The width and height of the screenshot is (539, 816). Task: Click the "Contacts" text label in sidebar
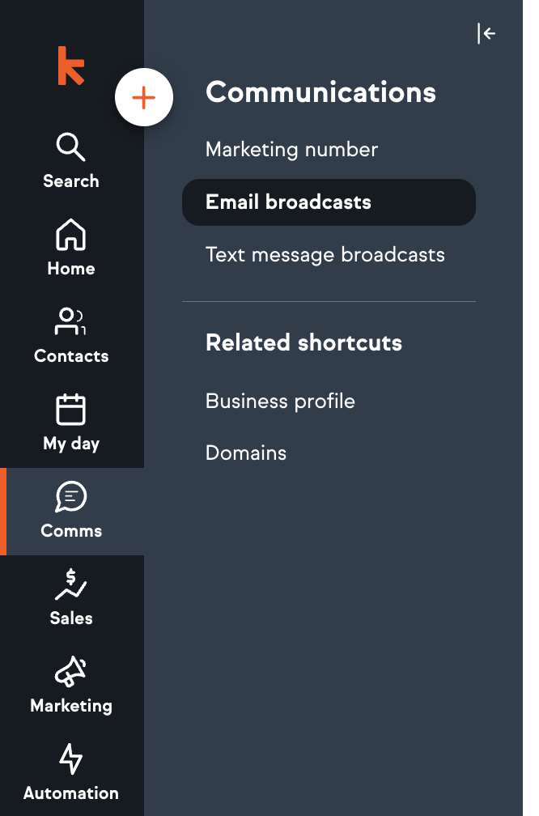tap(71, 356)
